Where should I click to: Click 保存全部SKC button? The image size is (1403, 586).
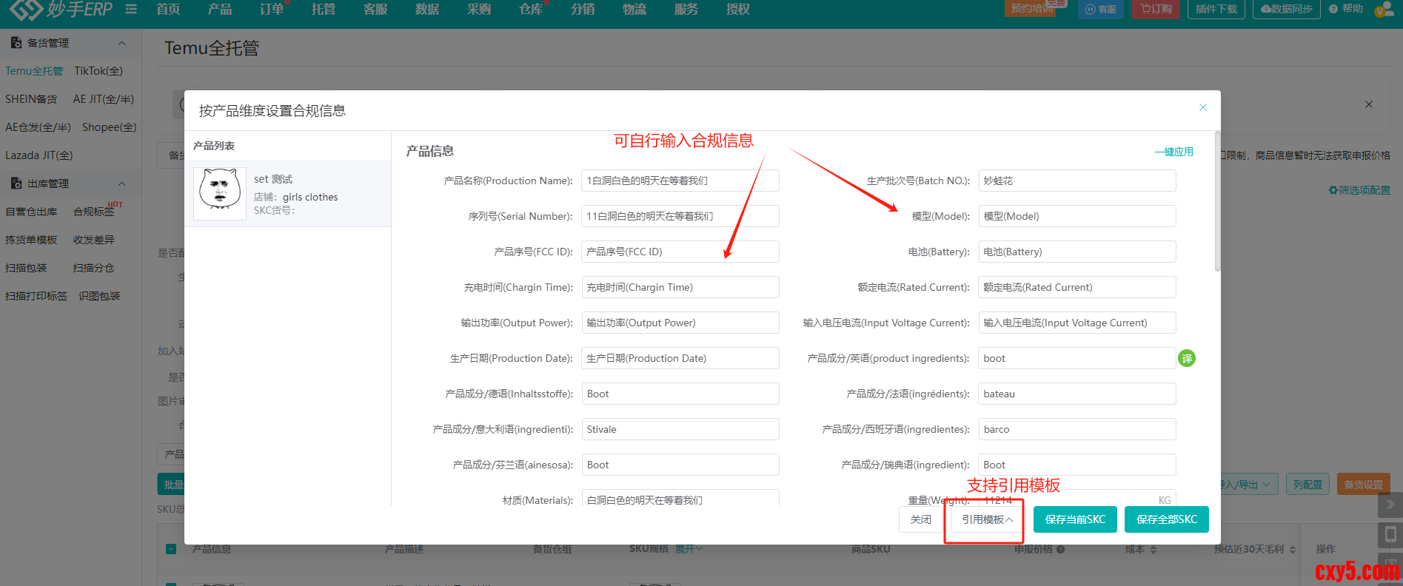1167,519
